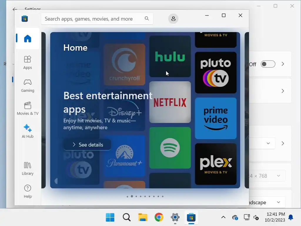The width and height of the screenshot is (301, 226).
Task: Select the Spotify app tile
Action: point(170,148)
